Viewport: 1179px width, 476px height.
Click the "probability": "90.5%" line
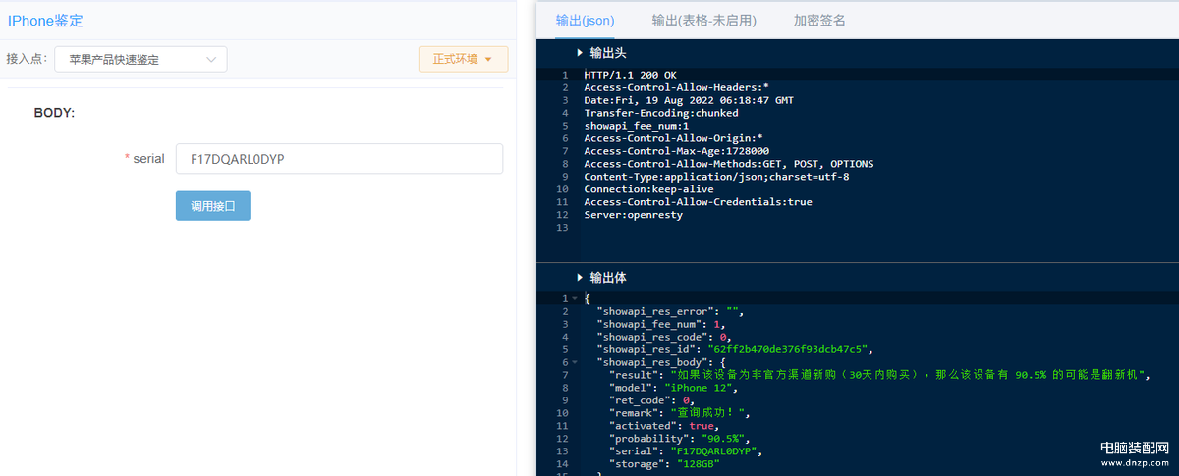coord(680,439)
